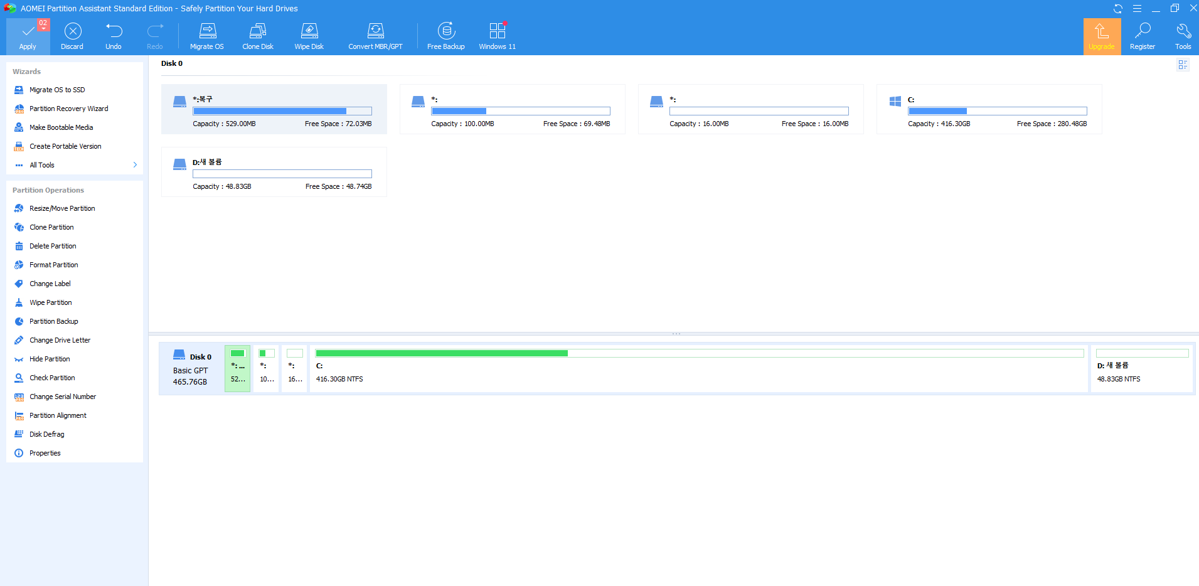This screenshot has width=1199, height=586.
Task: Click the green C: usage bar in disk map
Action: pos(700,353)
